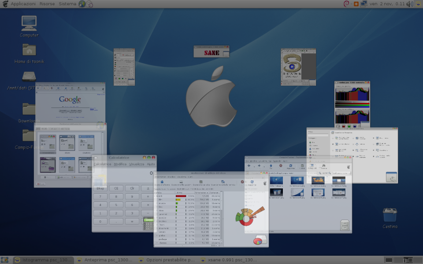Select the histogram window with colored graphs
This screenshot has height=264, width=423.
[x=352, y=105]
